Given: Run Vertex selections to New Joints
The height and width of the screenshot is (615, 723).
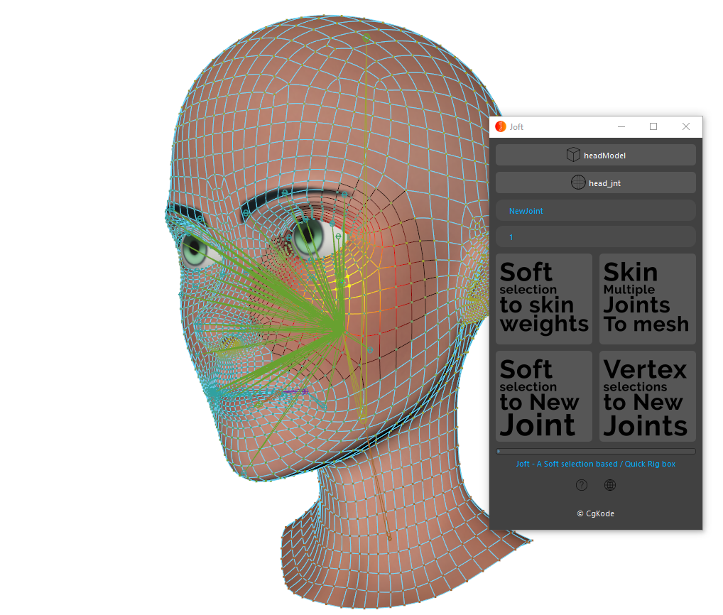Looking at the screenshot, I should 648,396.
